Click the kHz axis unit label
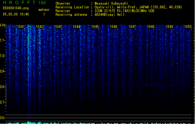This screenshot has width=195, height=124. pyautogui.click(x=3, y=25)
